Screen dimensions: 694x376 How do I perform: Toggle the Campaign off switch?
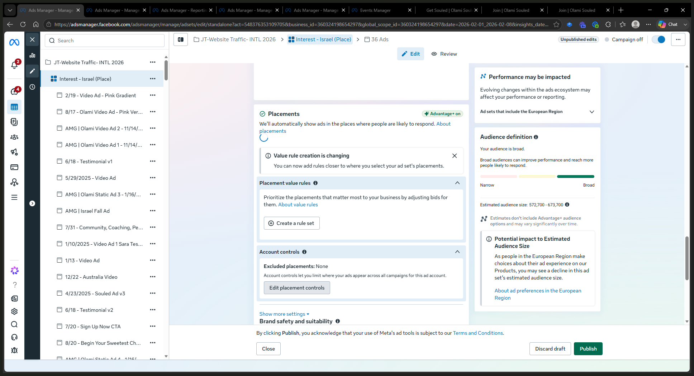pyautogui.click(x=659, y=39)
